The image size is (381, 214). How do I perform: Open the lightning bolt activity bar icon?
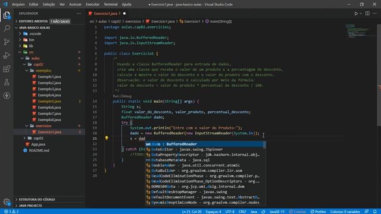point(7,95)
